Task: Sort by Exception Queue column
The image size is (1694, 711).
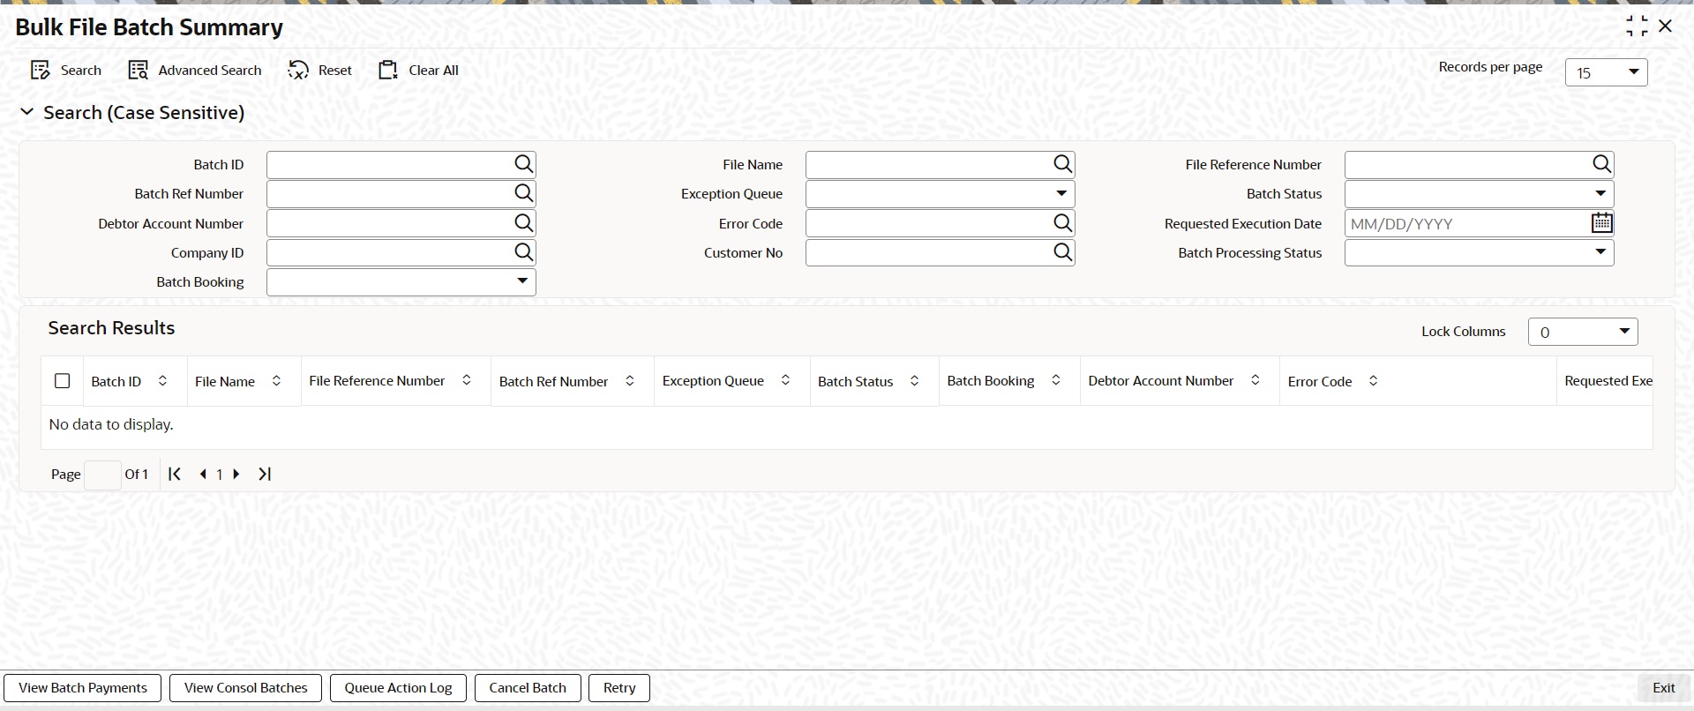Action: click(x=785, y=380)
